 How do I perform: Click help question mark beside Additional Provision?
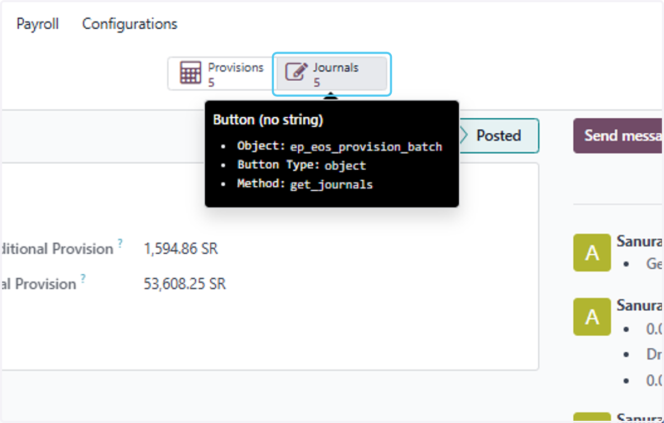click(x=120, y=243)
